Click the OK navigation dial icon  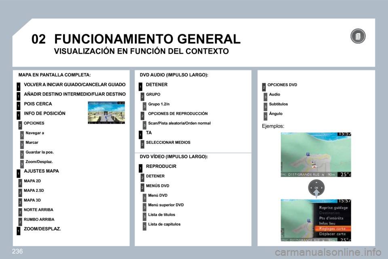click(316, 188)
